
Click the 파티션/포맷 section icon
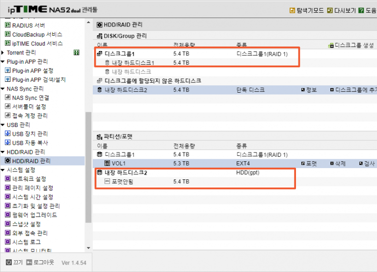[x=99, y=137]
